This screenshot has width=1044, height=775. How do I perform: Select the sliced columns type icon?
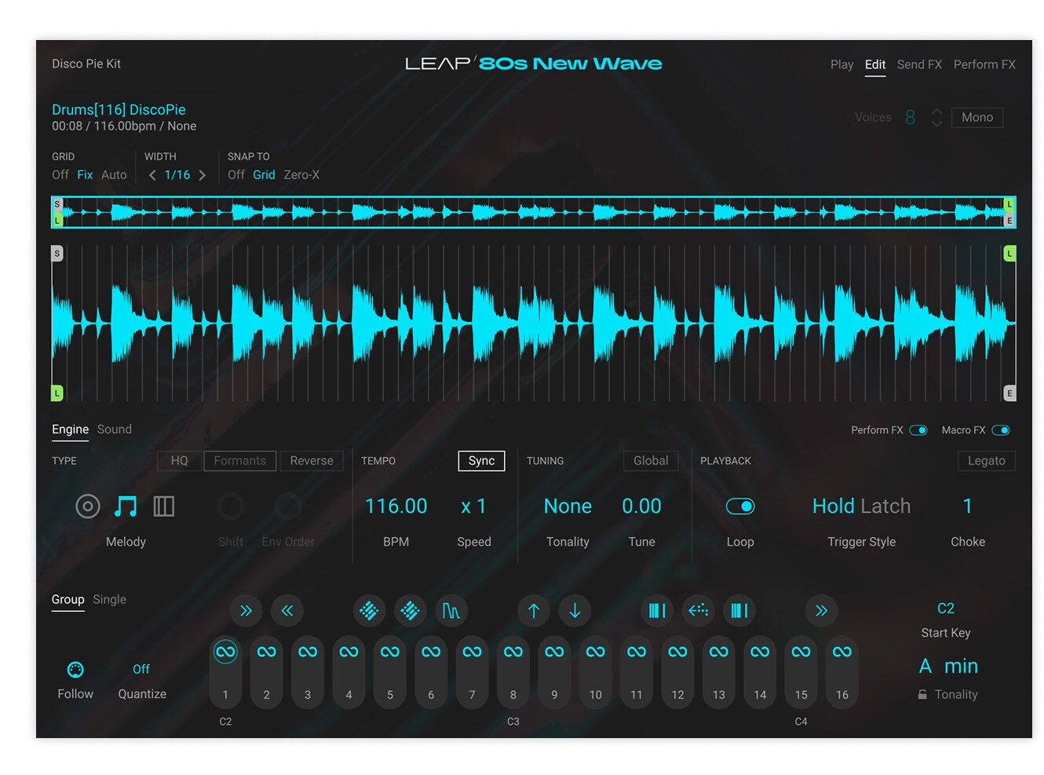[163, 506]
